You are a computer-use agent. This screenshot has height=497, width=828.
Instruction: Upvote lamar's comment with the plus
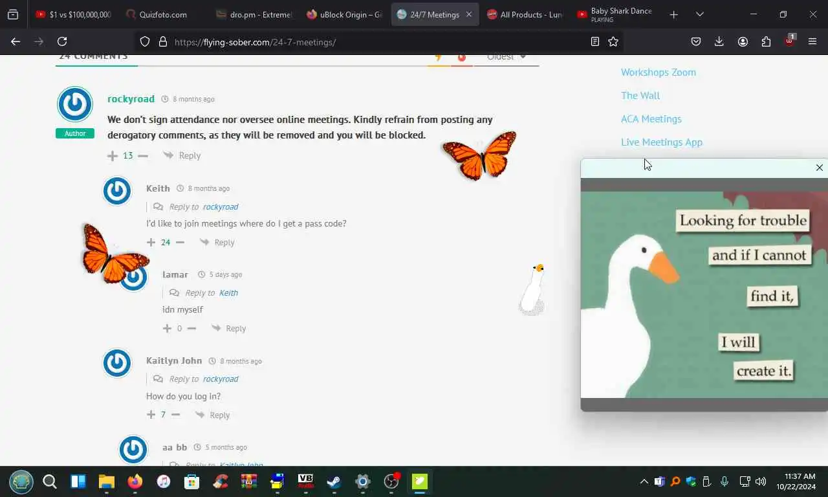click(x=167, y=328)
